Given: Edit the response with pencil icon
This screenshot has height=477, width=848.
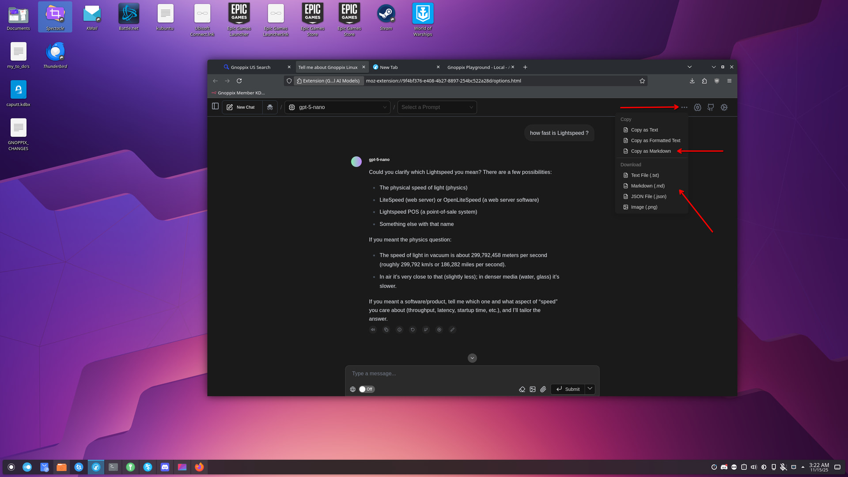Looking at the screenshot, I should coord(452,329).
